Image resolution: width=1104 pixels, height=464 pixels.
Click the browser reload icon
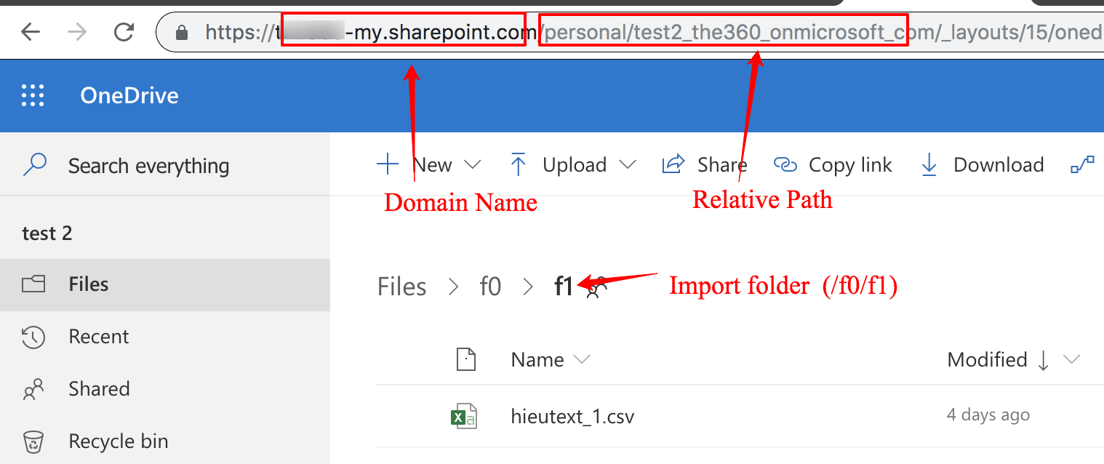coord(124,32)
